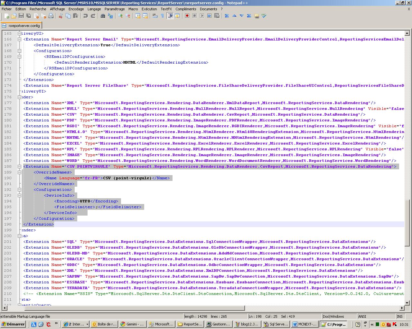
Task: Collapse the Configuration node at line 168
Action: [x=19, y=51]
